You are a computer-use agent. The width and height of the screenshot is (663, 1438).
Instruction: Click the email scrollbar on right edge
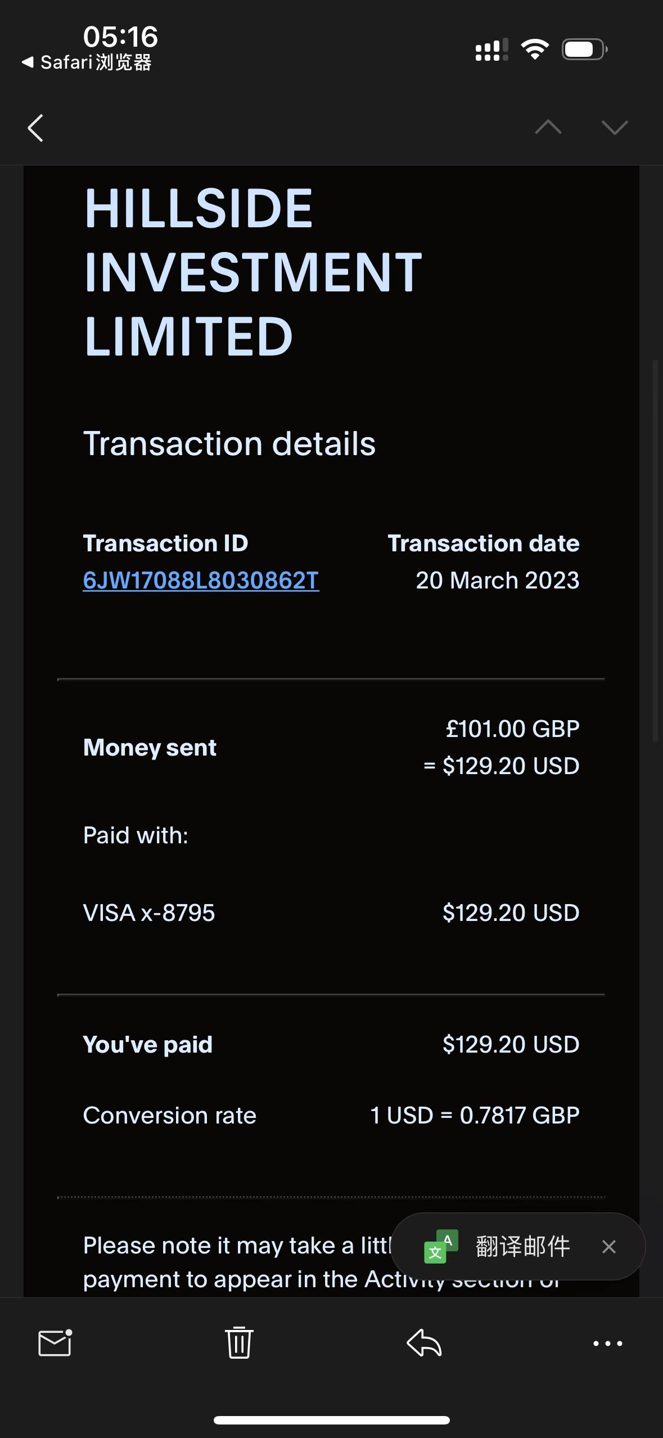tap(655, 551)
